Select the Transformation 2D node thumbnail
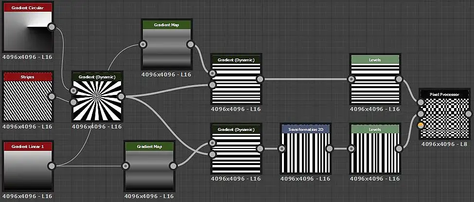Viewport: 474px width, 202px height. tap(306, 148)
